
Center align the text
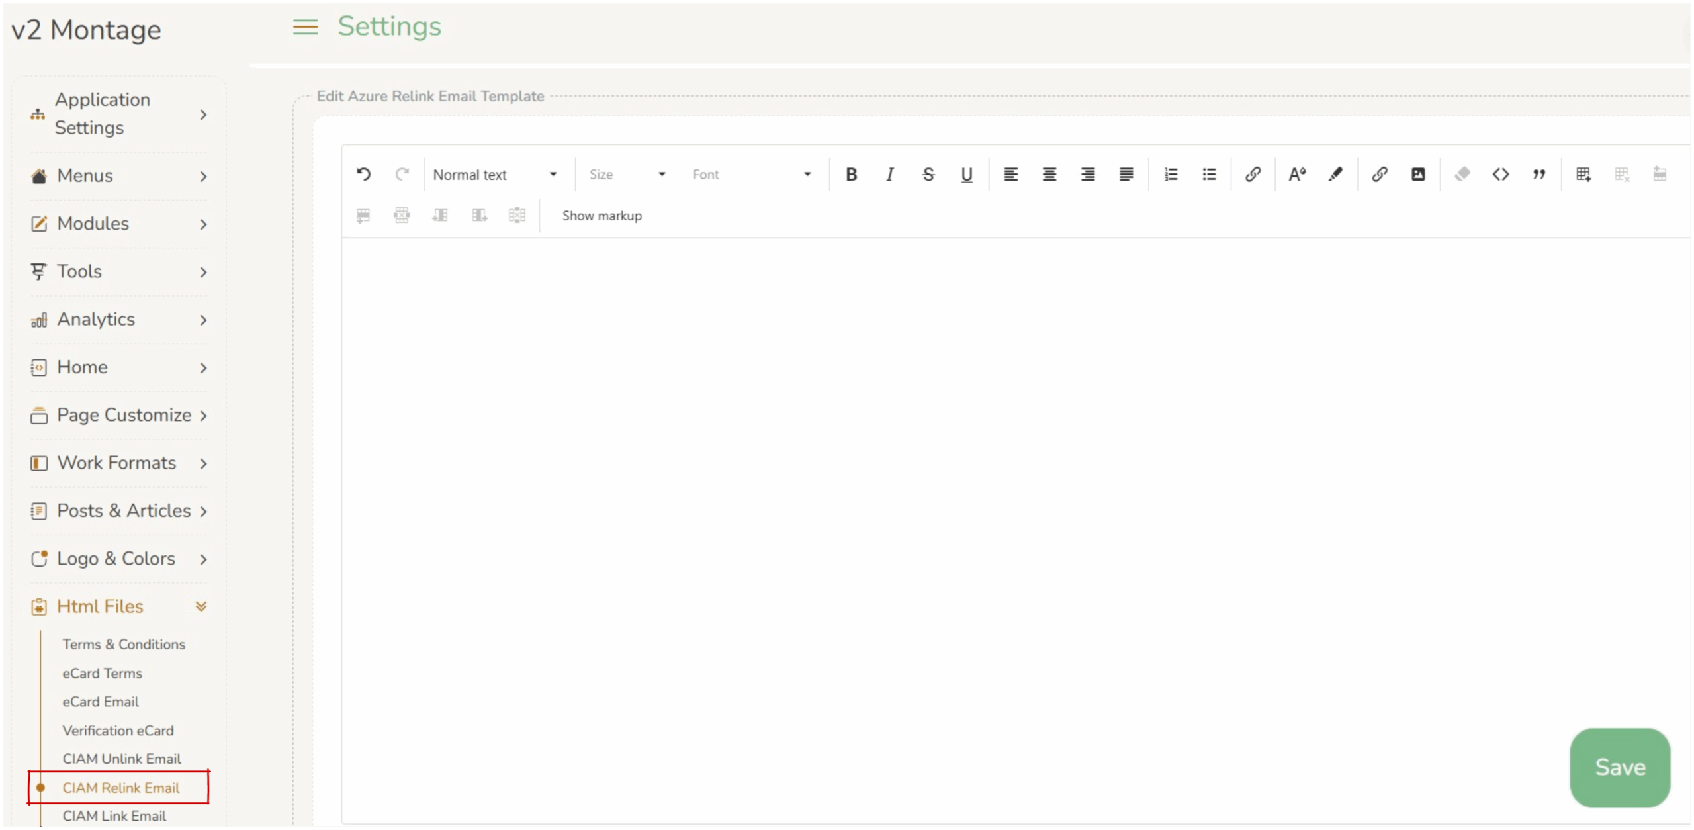(1049, 174)
